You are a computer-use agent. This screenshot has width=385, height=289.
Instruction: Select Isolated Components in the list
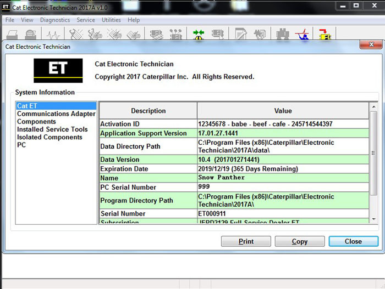coord(50,137)
